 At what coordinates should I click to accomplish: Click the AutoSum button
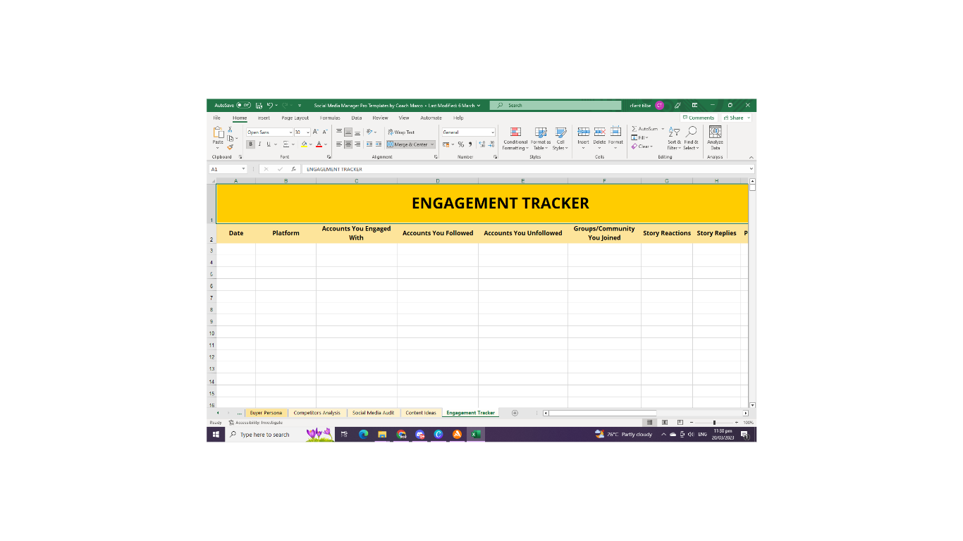point(644,129)
